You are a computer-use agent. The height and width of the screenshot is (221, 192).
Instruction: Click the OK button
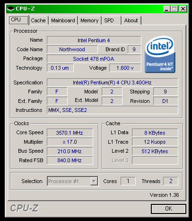point(168,209)
